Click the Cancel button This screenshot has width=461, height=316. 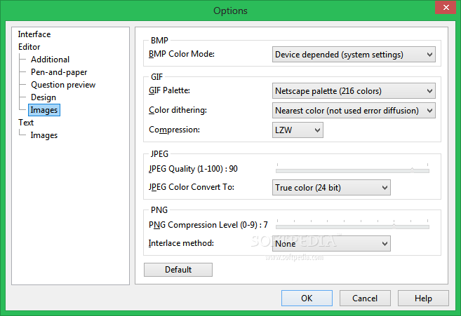pyautogui.click(x=365, y=298)
